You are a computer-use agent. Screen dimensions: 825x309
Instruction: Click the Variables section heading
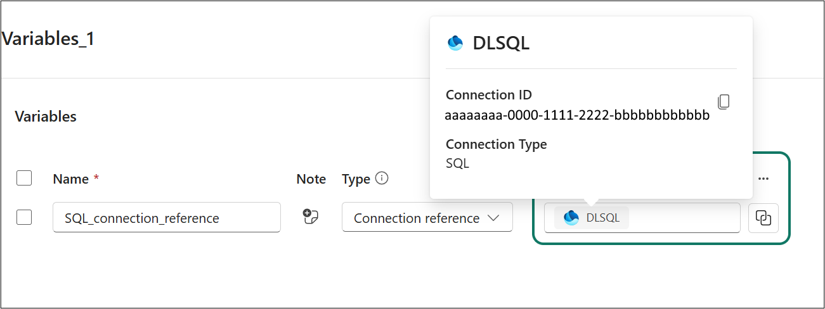pos(46,117)
